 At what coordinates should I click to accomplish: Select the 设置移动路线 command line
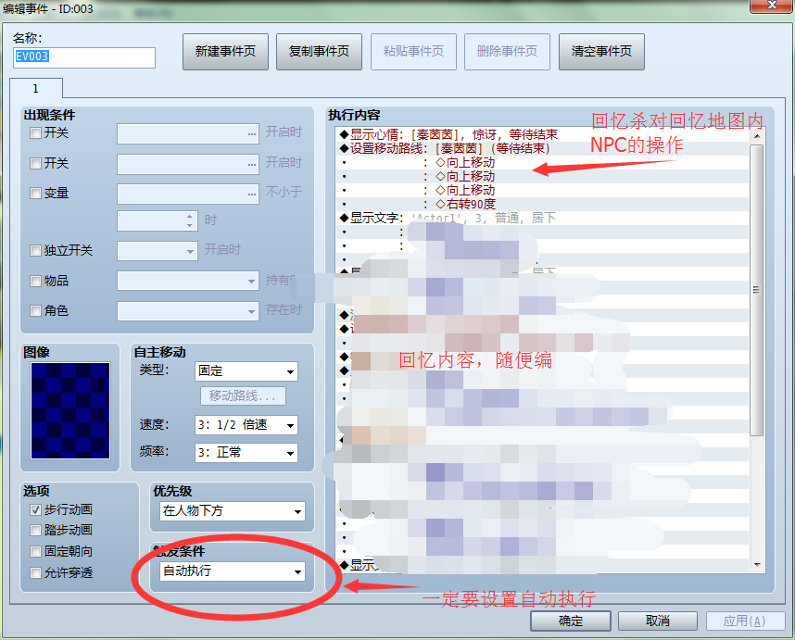tap(542, 148)
